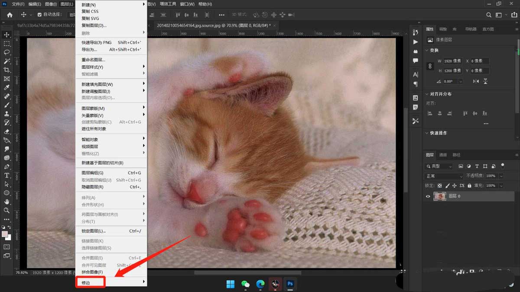520x292 pixels.
Task: Toggle the link width and height constraint
Action: 430,66
